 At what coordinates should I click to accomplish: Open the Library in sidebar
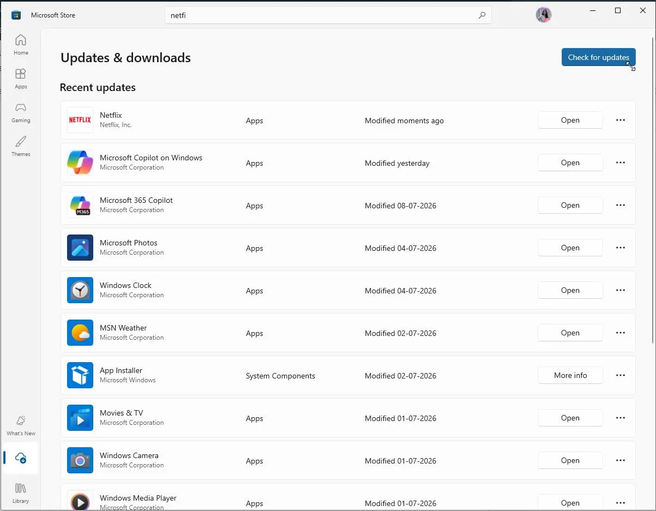click(x=21, y=493)
